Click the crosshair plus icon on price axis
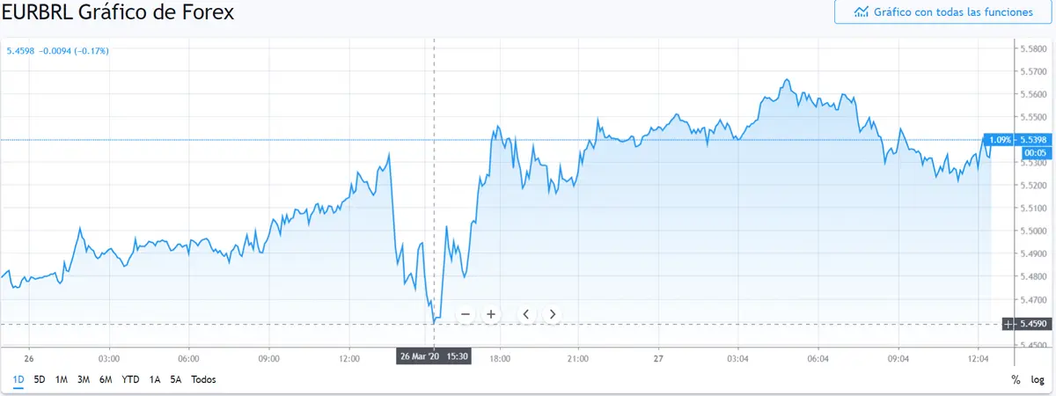This screenshot has height=396, width=1056. pyautogui.click(x=1008, y=325)
